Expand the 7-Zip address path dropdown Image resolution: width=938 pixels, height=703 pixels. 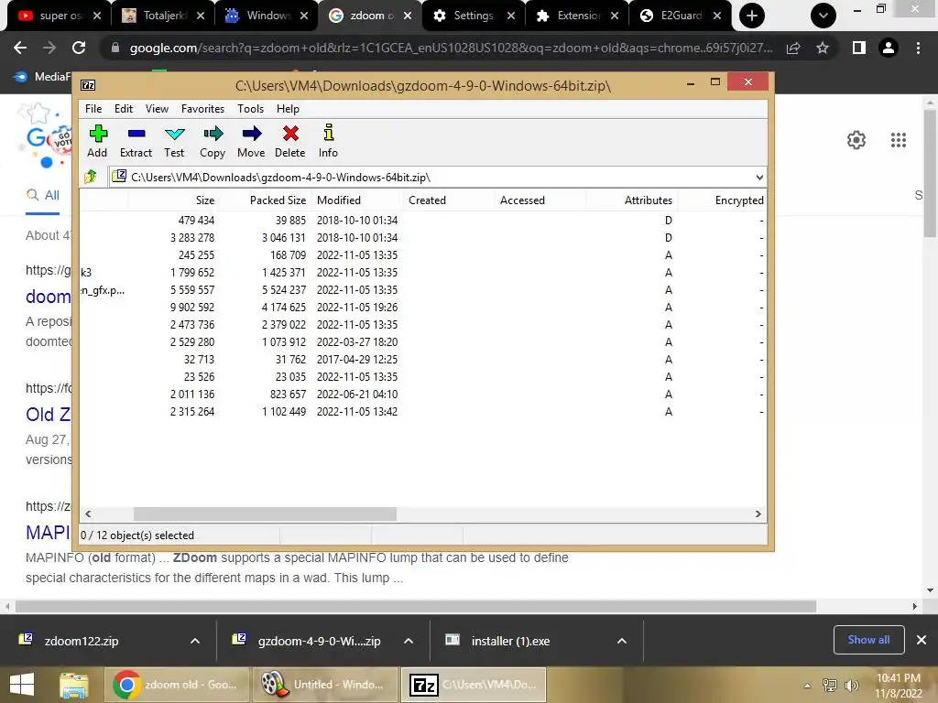click(x=759, y=177)
